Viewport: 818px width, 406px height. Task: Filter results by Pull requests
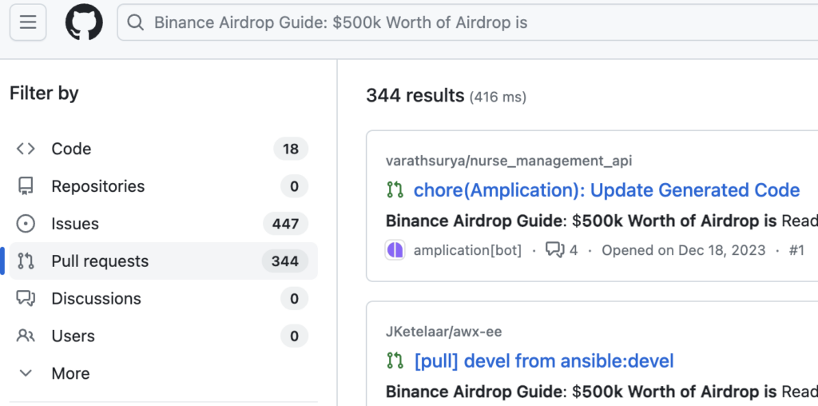click(100, 261)
